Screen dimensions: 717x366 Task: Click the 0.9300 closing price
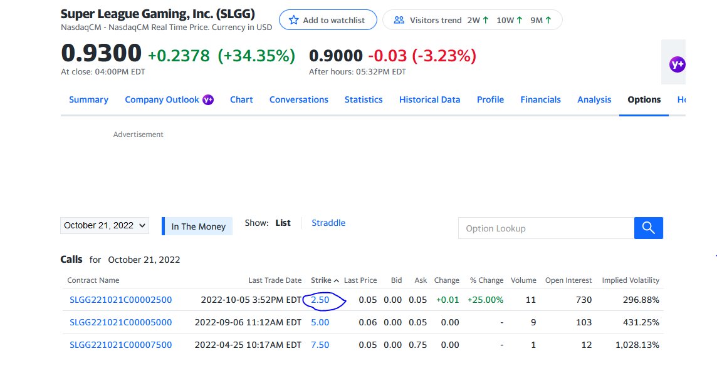101,53
